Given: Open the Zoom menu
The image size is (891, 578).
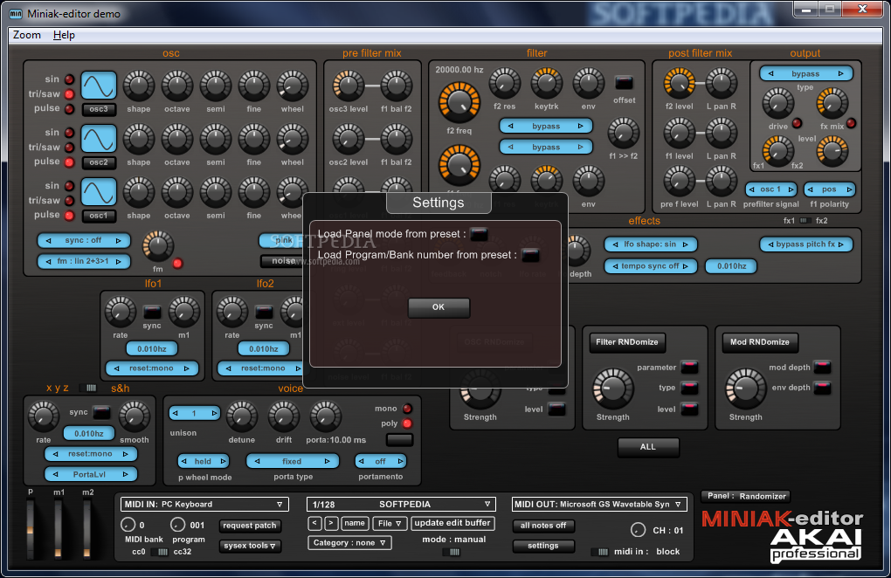Looking at the screenshot, I should (x=27, y=35).
